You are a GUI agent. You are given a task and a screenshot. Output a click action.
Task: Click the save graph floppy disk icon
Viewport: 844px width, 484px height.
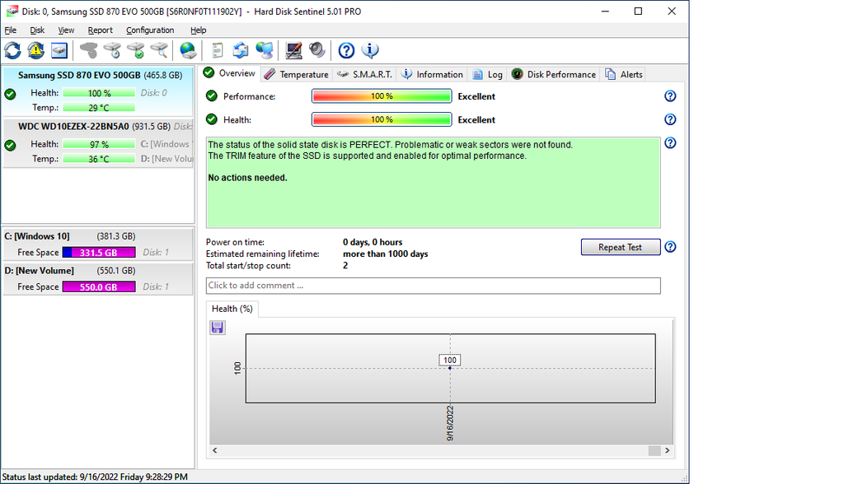coord(218,328)
